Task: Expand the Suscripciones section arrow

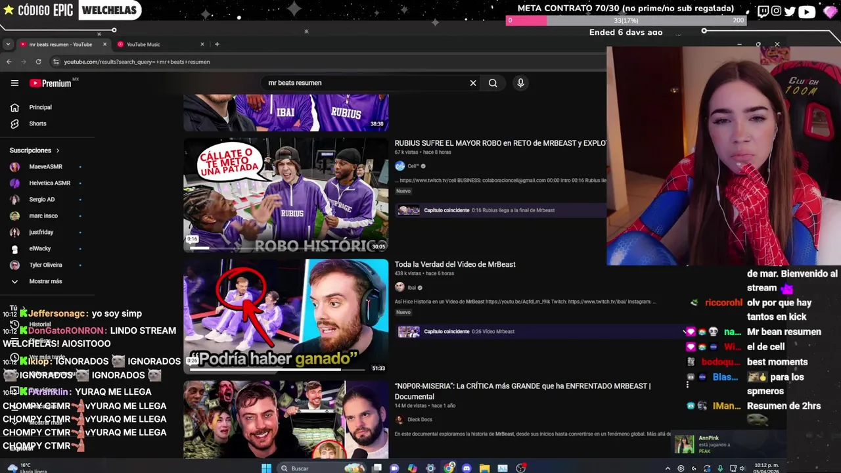Action: click(x=58, y=150)
